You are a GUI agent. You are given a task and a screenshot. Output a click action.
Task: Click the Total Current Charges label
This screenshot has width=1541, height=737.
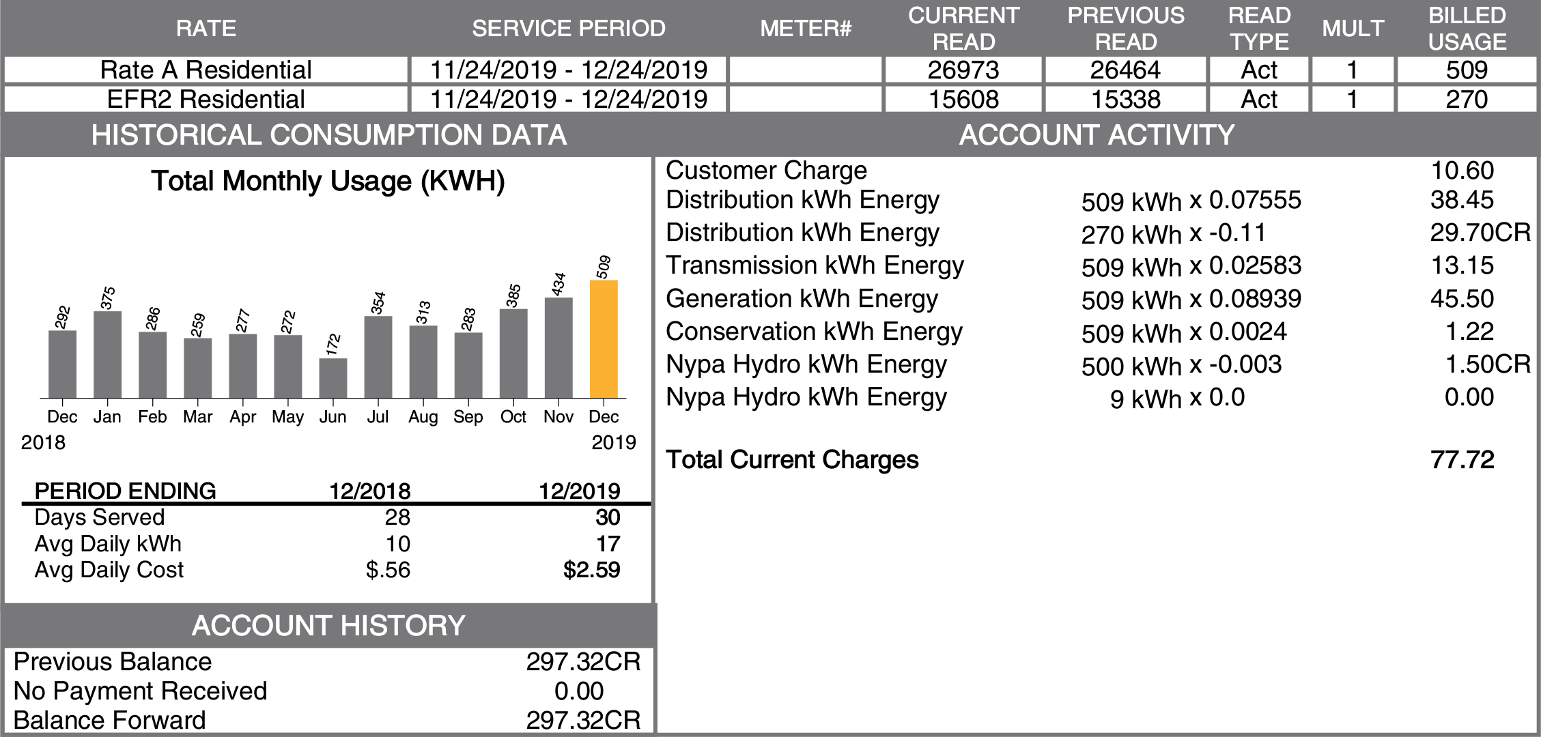[x=792, y=460]
